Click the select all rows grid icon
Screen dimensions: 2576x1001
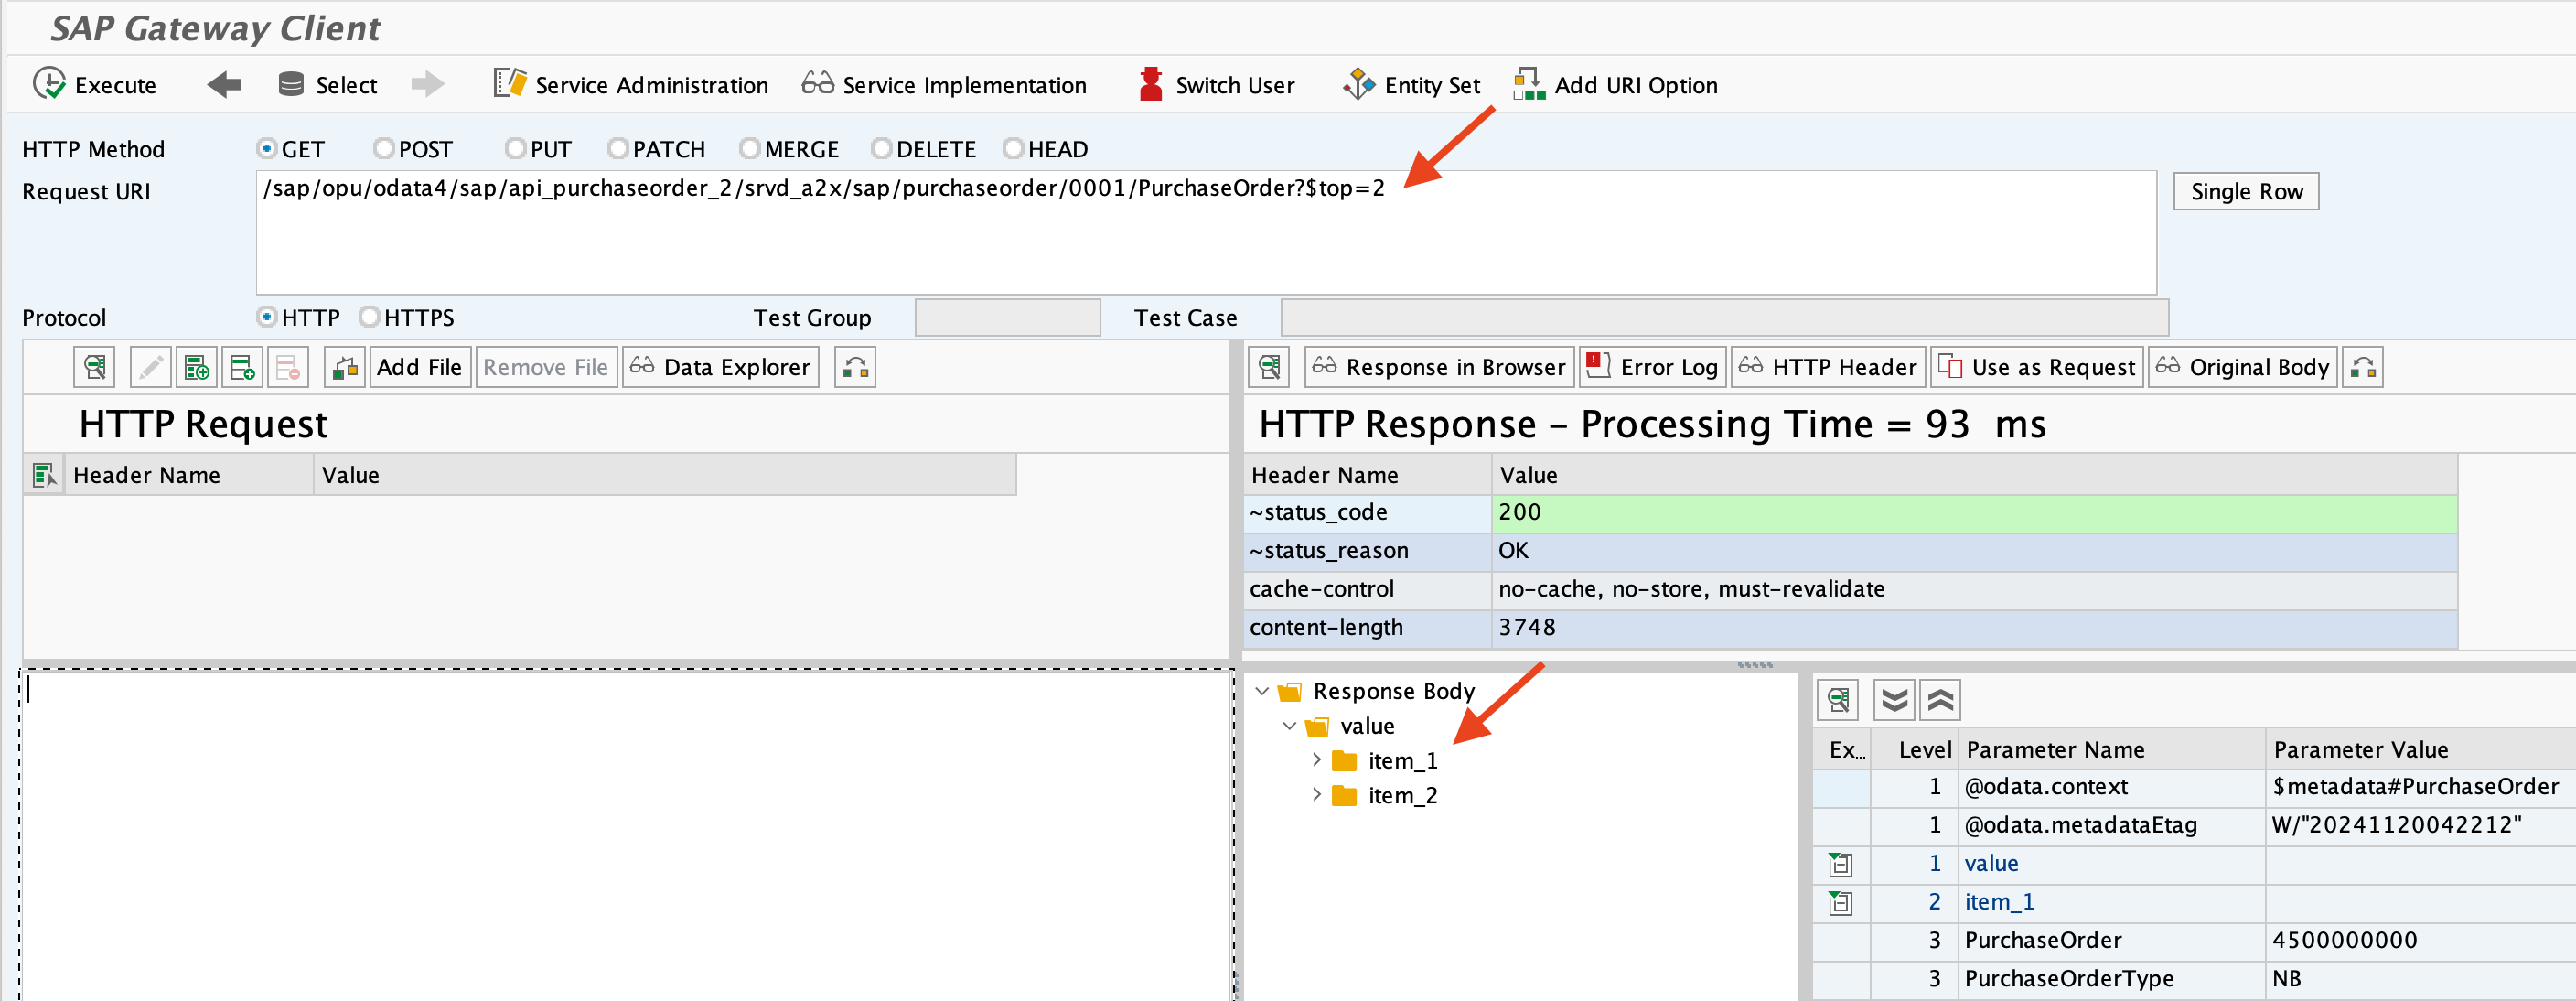[44, 475]
